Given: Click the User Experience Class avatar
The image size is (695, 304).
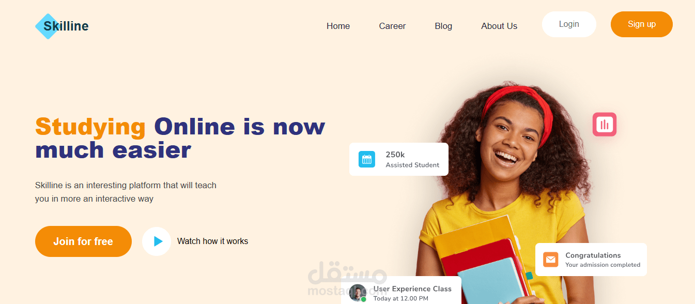Looking at the screenshot, I should [358, 293].
